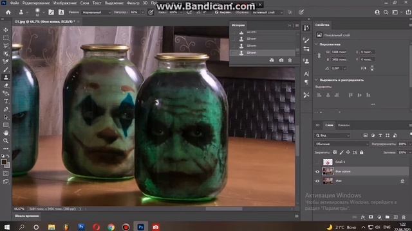
Task: Create new document from current state icon
Action: (272, 60)
